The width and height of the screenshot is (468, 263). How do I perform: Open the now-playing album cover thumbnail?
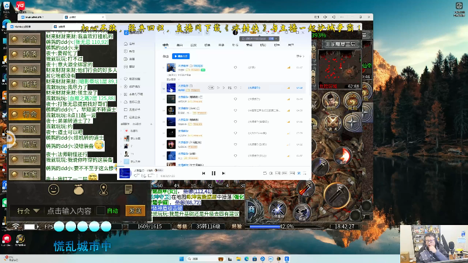coord(125,173)
